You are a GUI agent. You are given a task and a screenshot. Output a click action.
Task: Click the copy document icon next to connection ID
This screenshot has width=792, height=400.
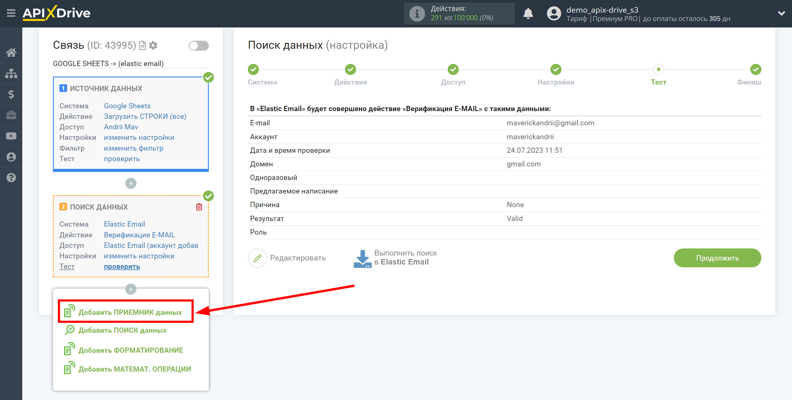click(x=142, y=46)
